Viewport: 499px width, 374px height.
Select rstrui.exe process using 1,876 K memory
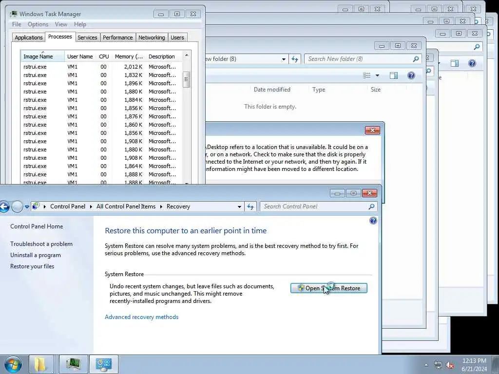(101, 116)
